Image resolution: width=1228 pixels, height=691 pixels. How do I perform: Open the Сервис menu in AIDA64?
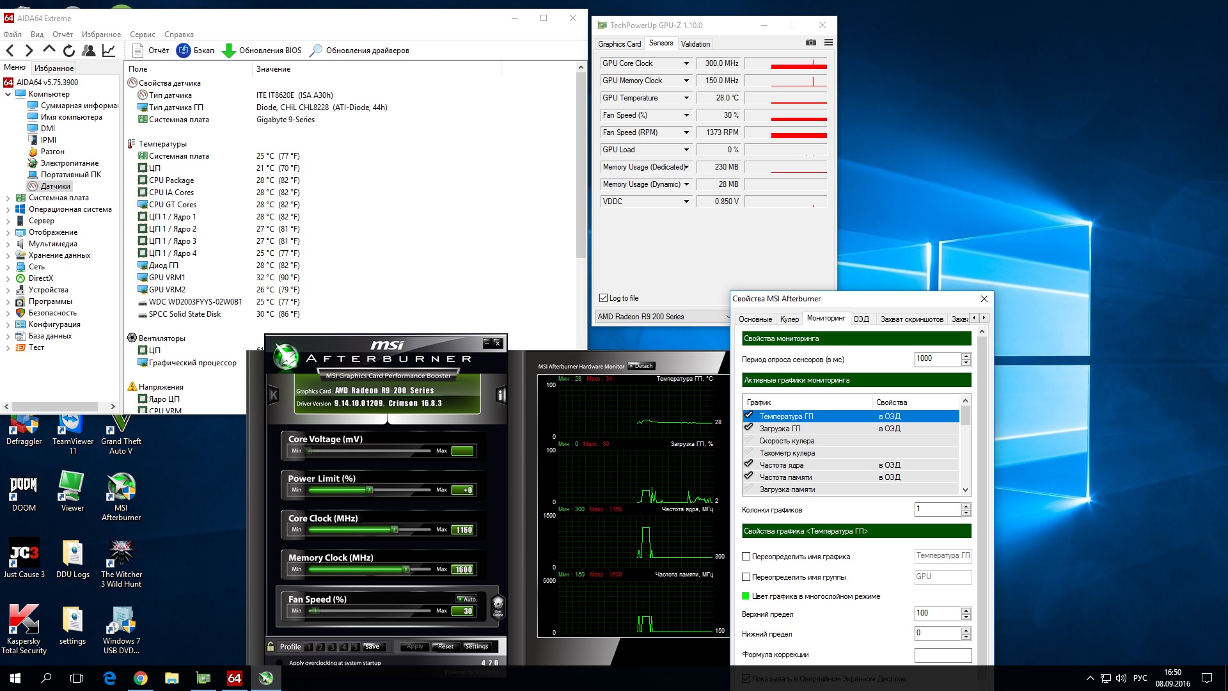142,35
